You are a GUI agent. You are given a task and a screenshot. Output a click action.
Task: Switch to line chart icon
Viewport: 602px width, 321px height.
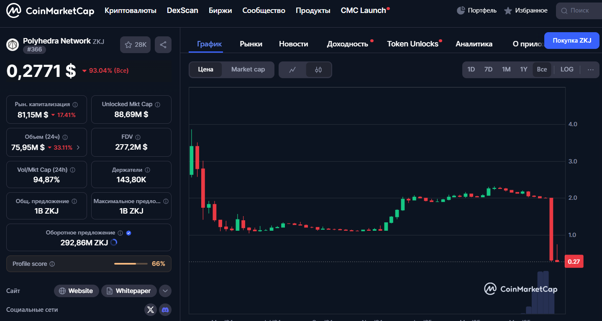(292, 70)
